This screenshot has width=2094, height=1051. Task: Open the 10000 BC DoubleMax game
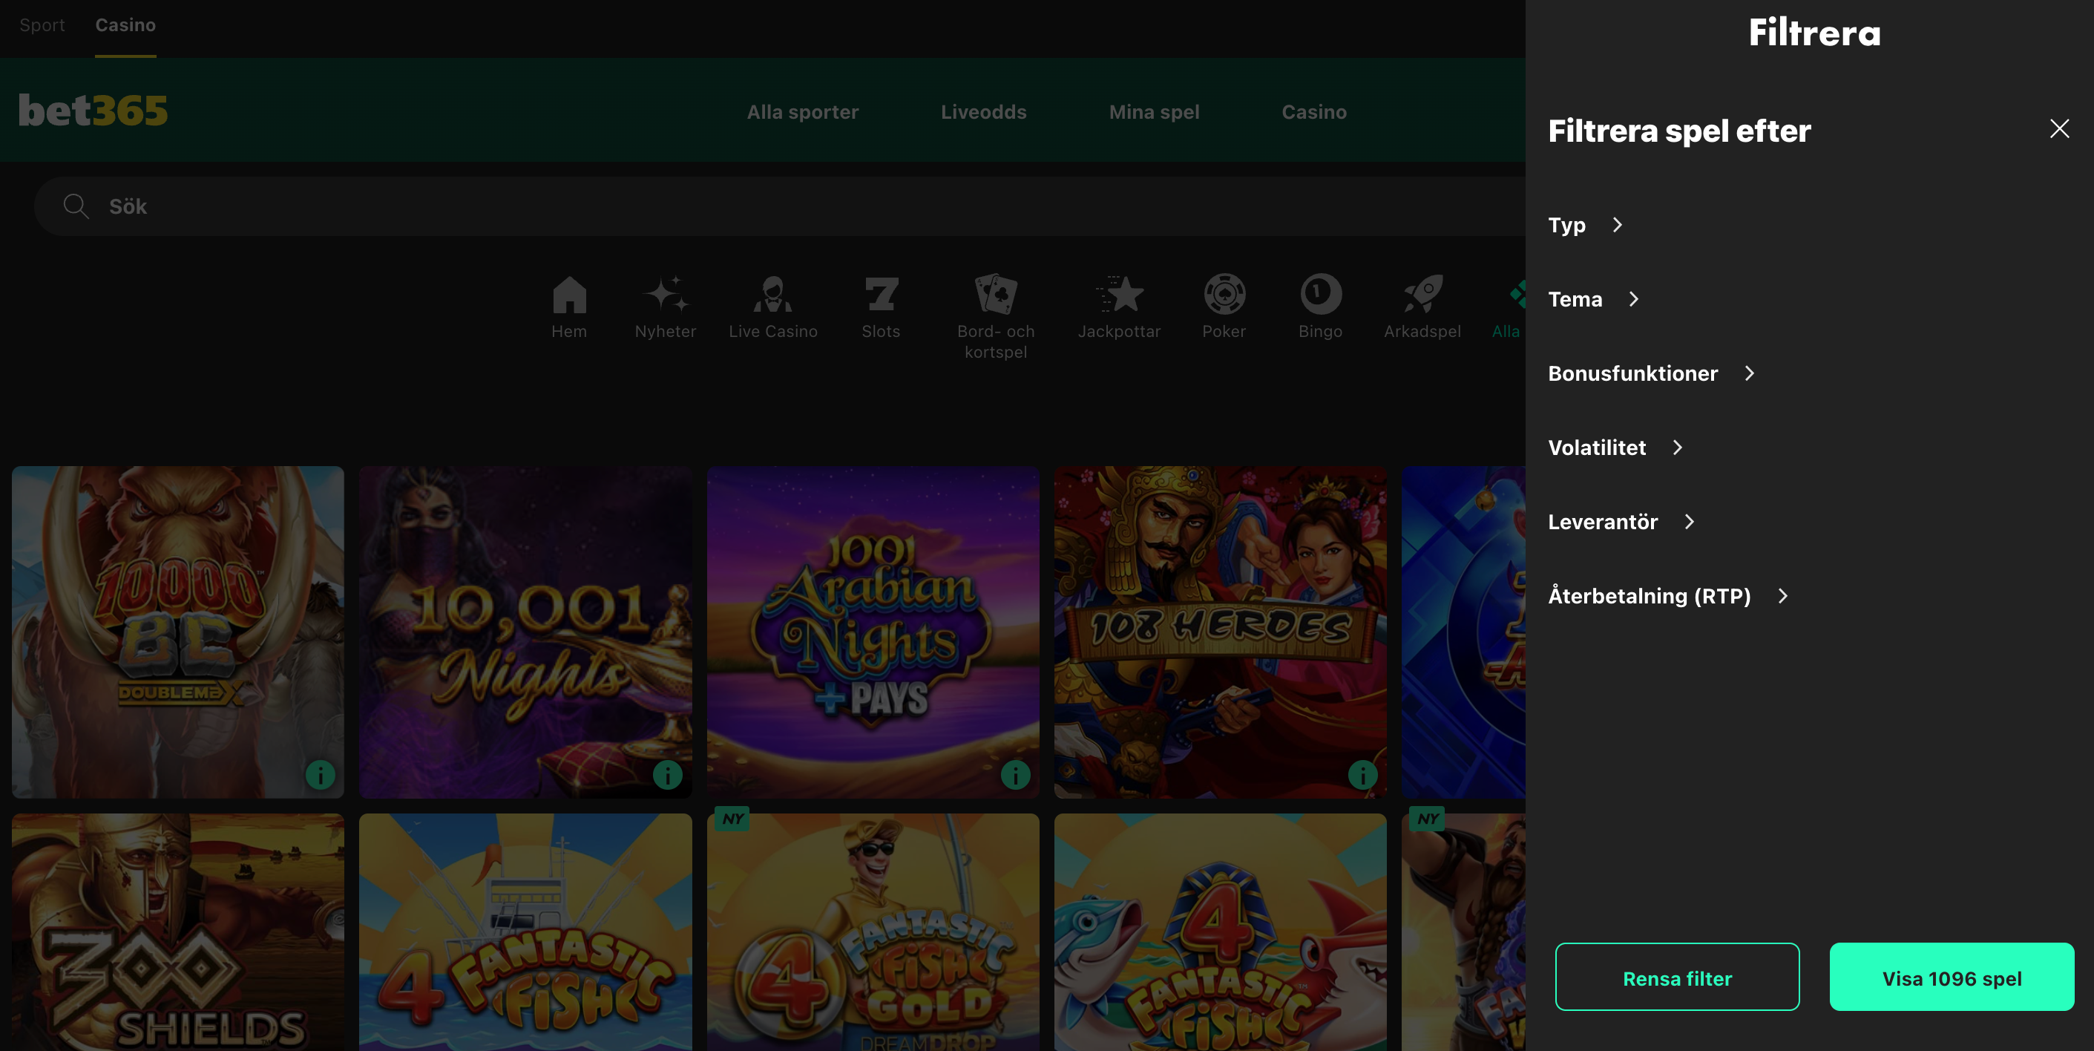pos(178,632)
